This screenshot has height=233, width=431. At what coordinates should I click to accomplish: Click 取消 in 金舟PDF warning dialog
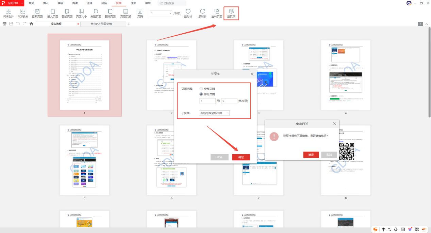(x=329, y=155)
